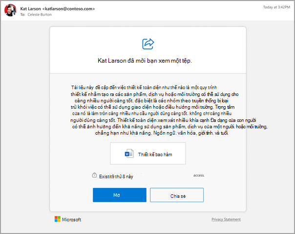The height and width of the screenshot is (234, 295).
Task: Click the timestamp Today at 3:42PM
Action: [276, 7]
